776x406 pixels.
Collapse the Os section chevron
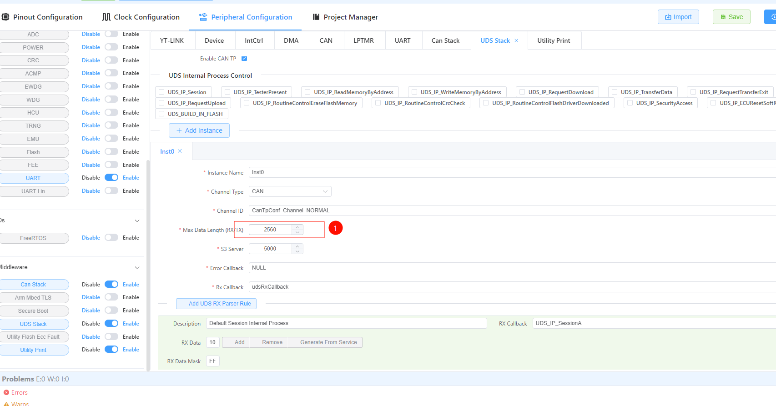[137, 221]
